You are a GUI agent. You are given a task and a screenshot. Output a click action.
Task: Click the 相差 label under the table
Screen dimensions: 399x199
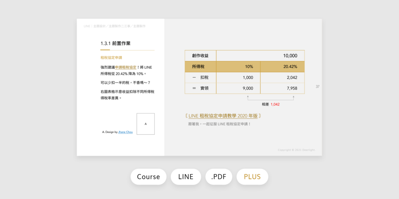click(266, 104)
